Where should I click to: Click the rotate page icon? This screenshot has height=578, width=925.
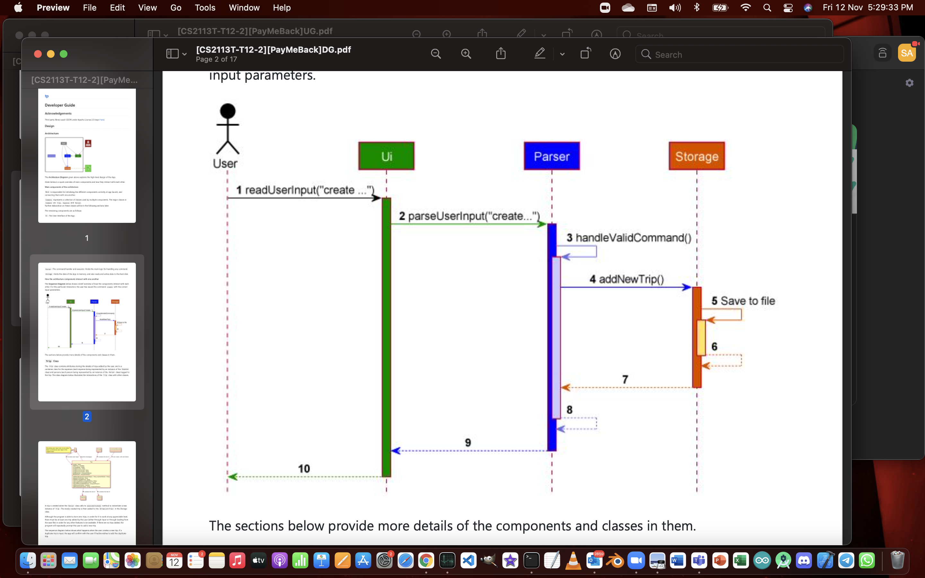click(585, 54)
